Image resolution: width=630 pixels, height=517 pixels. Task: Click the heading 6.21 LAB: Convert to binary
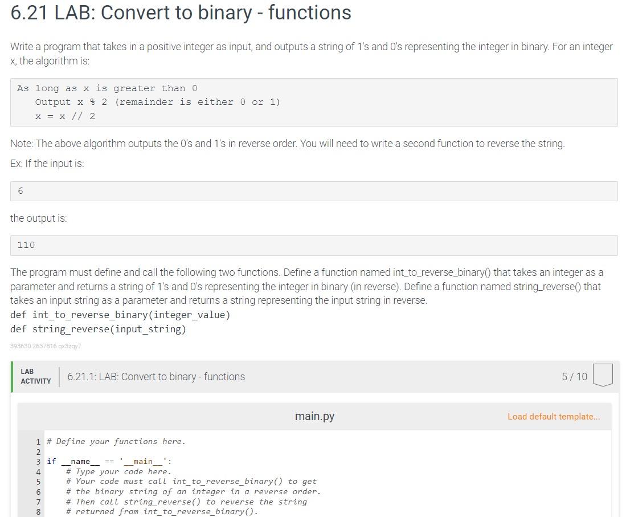180,13
